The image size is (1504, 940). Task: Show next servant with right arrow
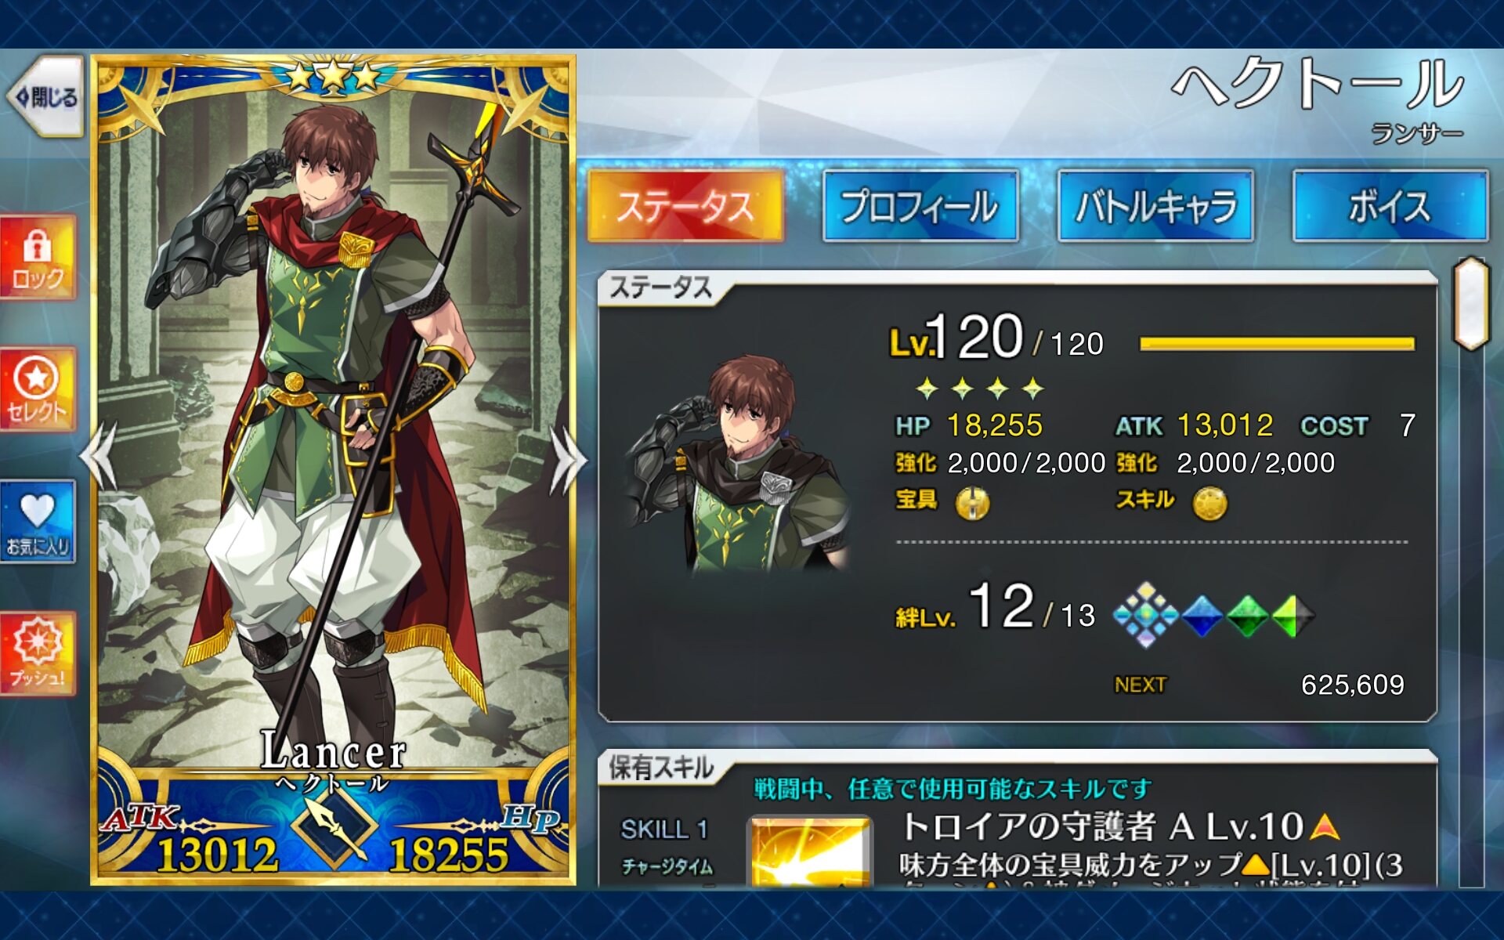(567, 458)
